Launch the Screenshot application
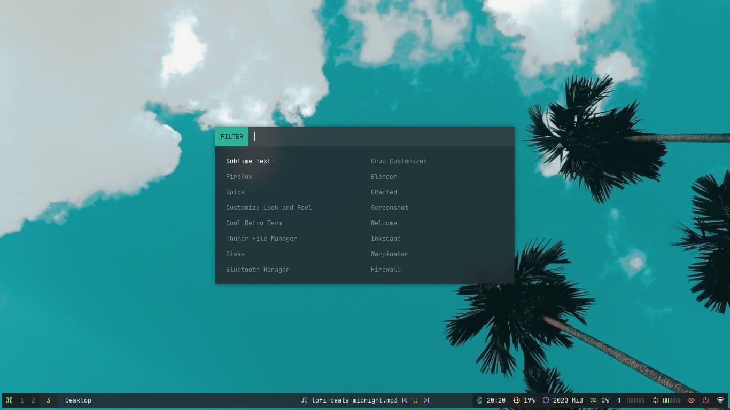 [390, 208]
